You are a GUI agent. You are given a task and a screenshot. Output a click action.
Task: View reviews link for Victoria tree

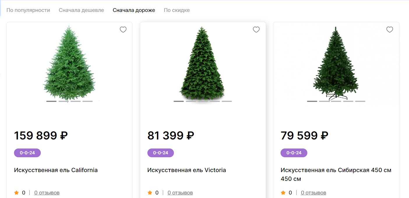(x=180, y=193)
